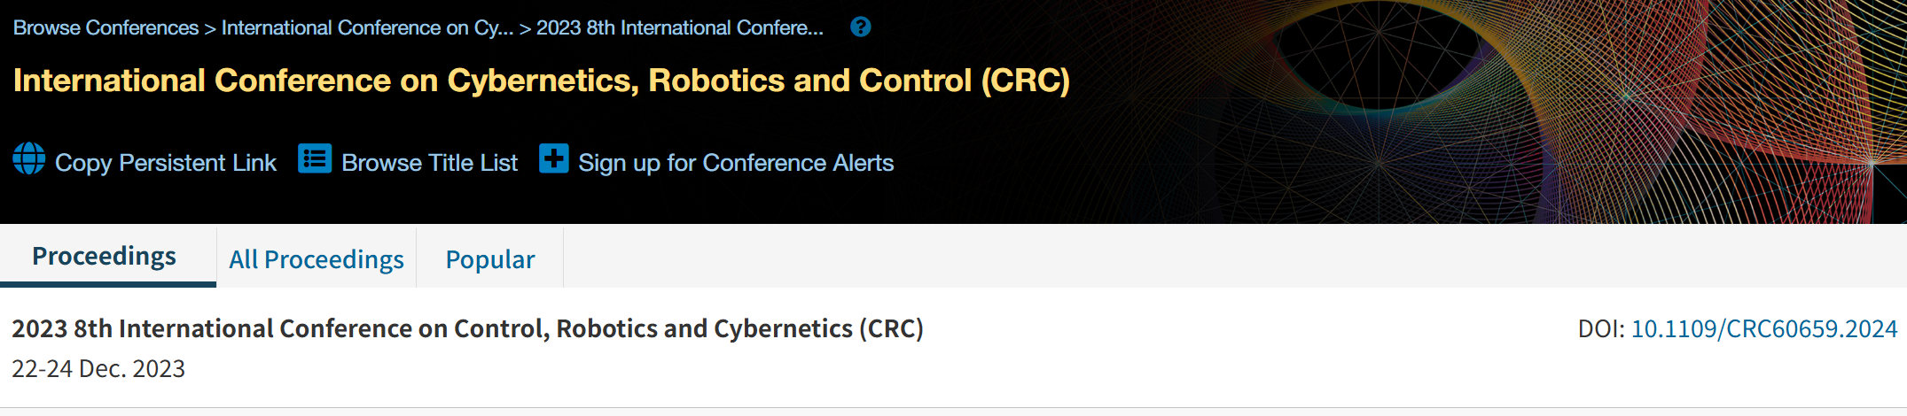Click the plus icon for conference alerts
This screenshot has height=416, width=1907.
click(x=554, y=159)
